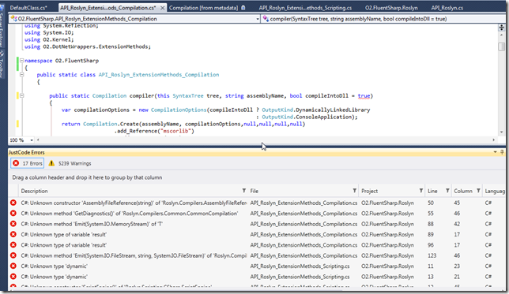Click the vertical scrollbar thumb in editor
This screenshot has width=509, height=294.
click(502, 47)
